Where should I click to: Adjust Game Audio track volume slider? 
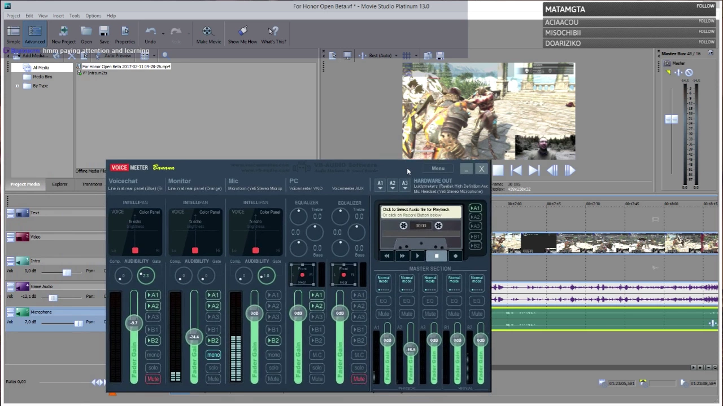(x=53, y=297)
